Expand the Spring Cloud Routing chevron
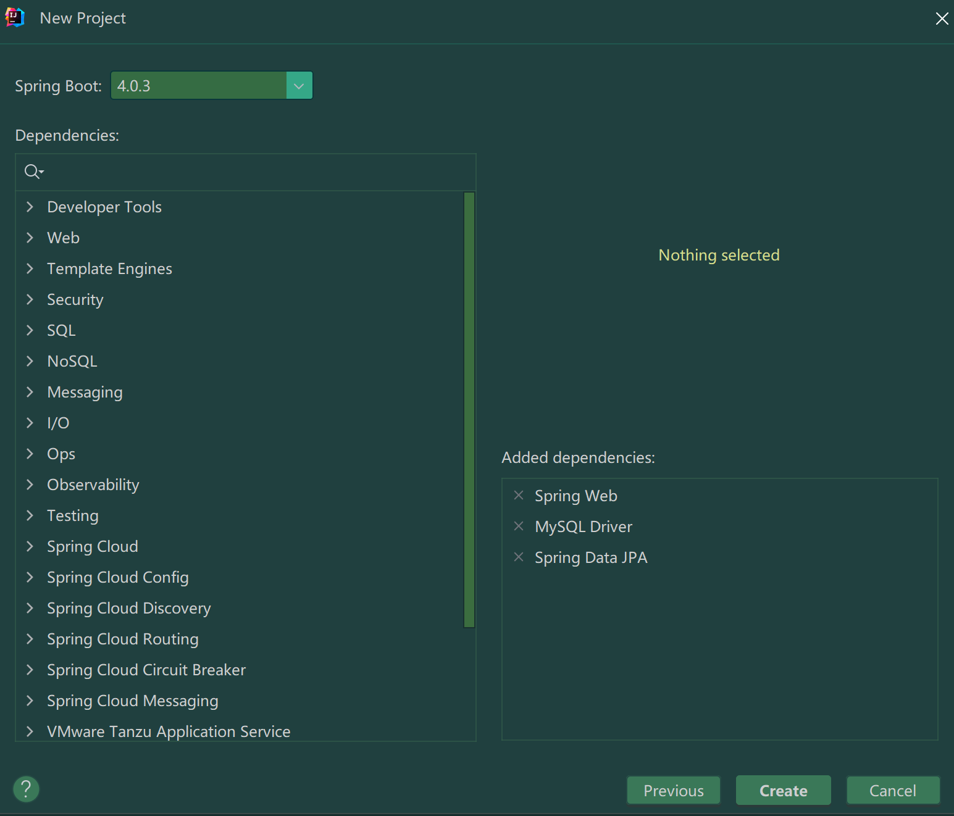Image resolution: width=954 pixels, height=816 pixels. click(x=30, y=639)
